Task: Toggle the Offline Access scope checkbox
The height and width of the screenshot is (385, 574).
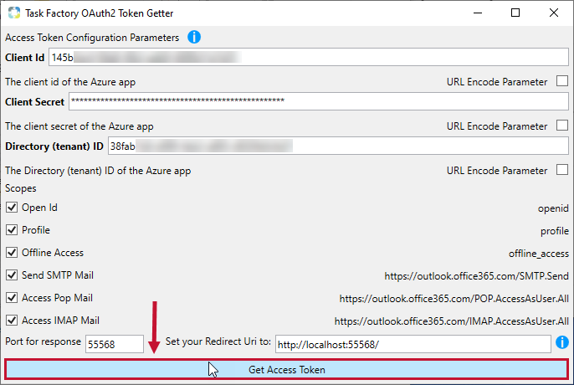Action: point(12,253)
